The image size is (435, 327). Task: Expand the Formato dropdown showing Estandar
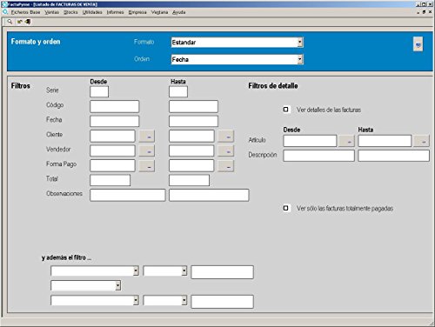click(x=300, y=43)
